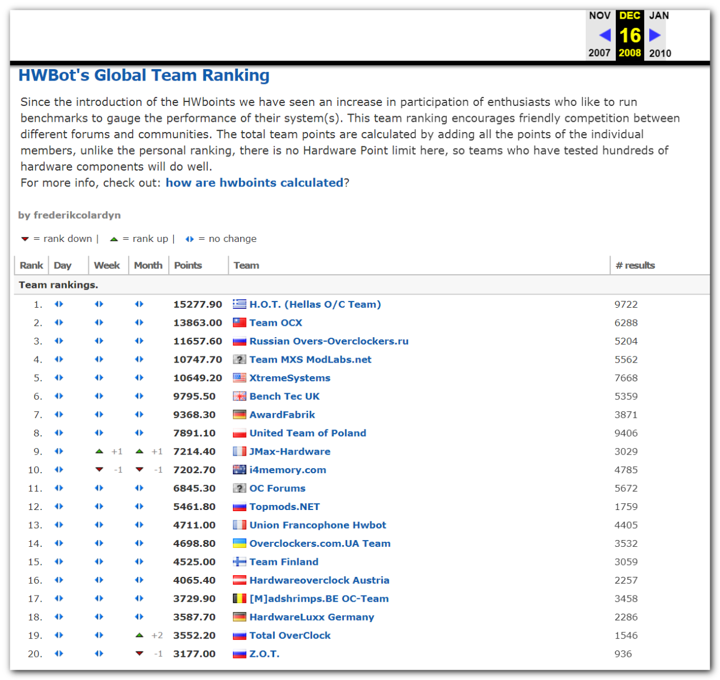Click the previous capture left arrow
Viewport: 720px width, 680px height.
(x=604, y=35)
